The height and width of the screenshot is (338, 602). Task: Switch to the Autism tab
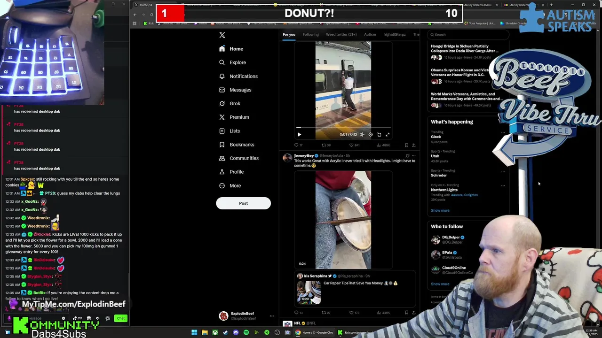tap(370, 34)
